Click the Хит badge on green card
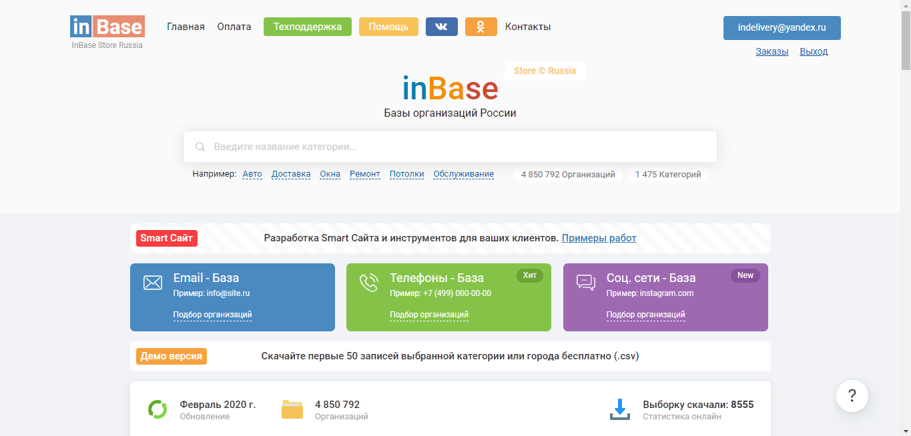Screen dimensions: 911x436 [x=530, y=275]
